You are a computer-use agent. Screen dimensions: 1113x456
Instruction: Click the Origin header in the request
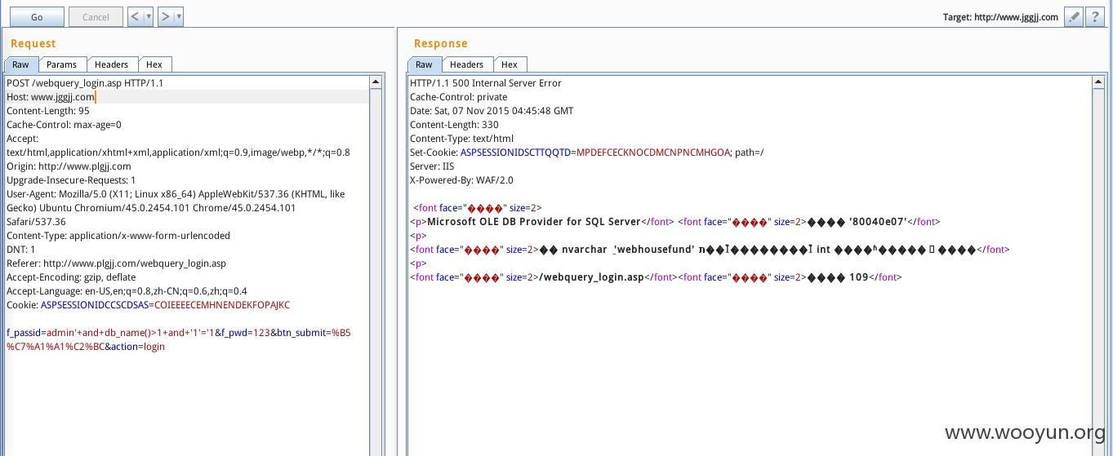69,166
